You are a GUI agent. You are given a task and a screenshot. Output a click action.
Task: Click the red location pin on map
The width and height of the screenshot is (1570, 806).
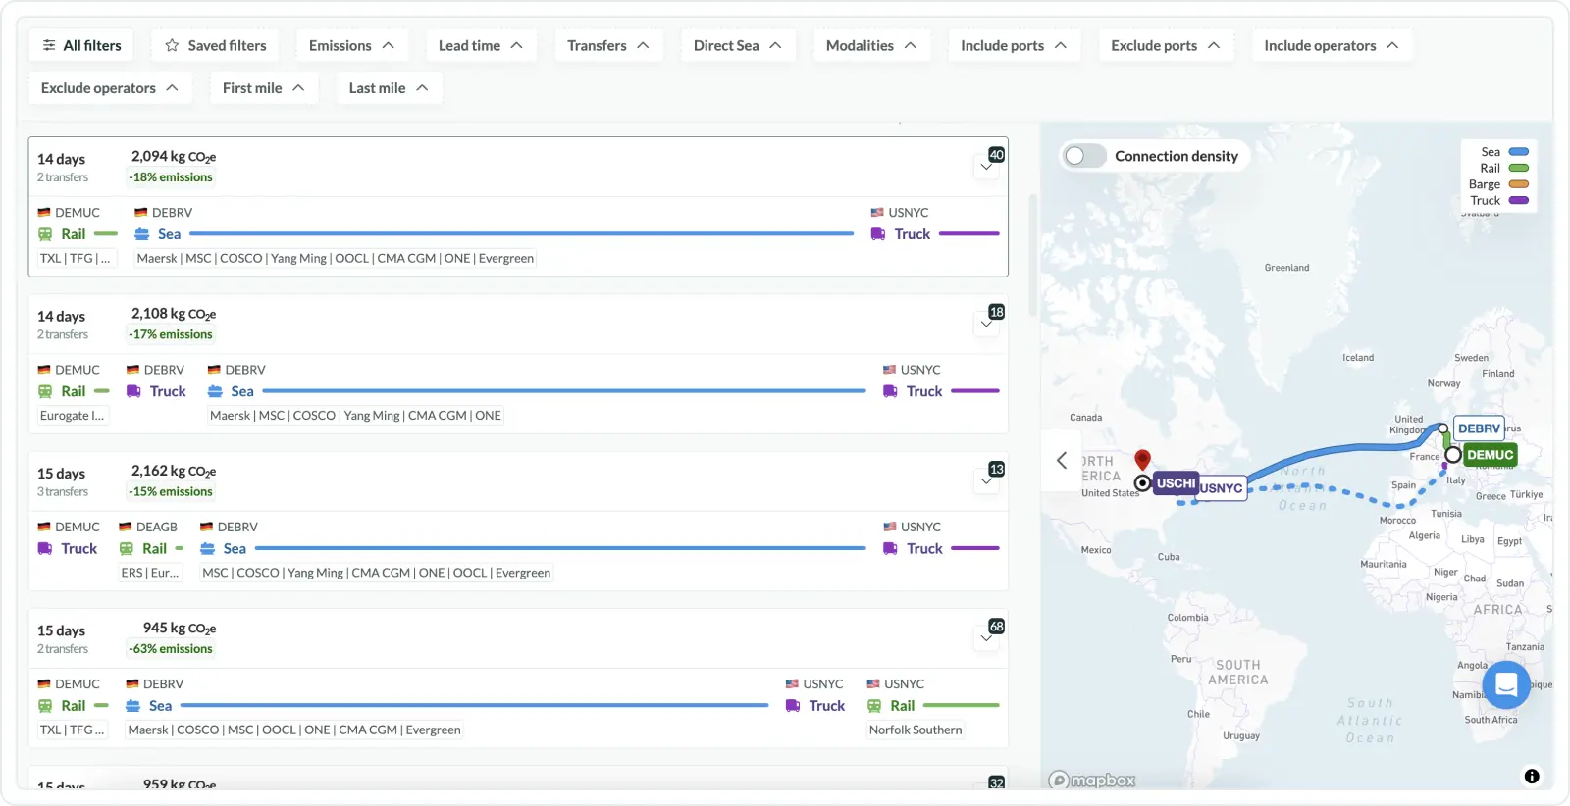click(1142, 459)
